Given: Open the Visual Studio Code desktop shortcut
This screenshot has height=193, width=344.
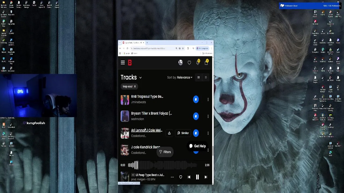Looking at the screenshot, I should (x=11, y=51).
